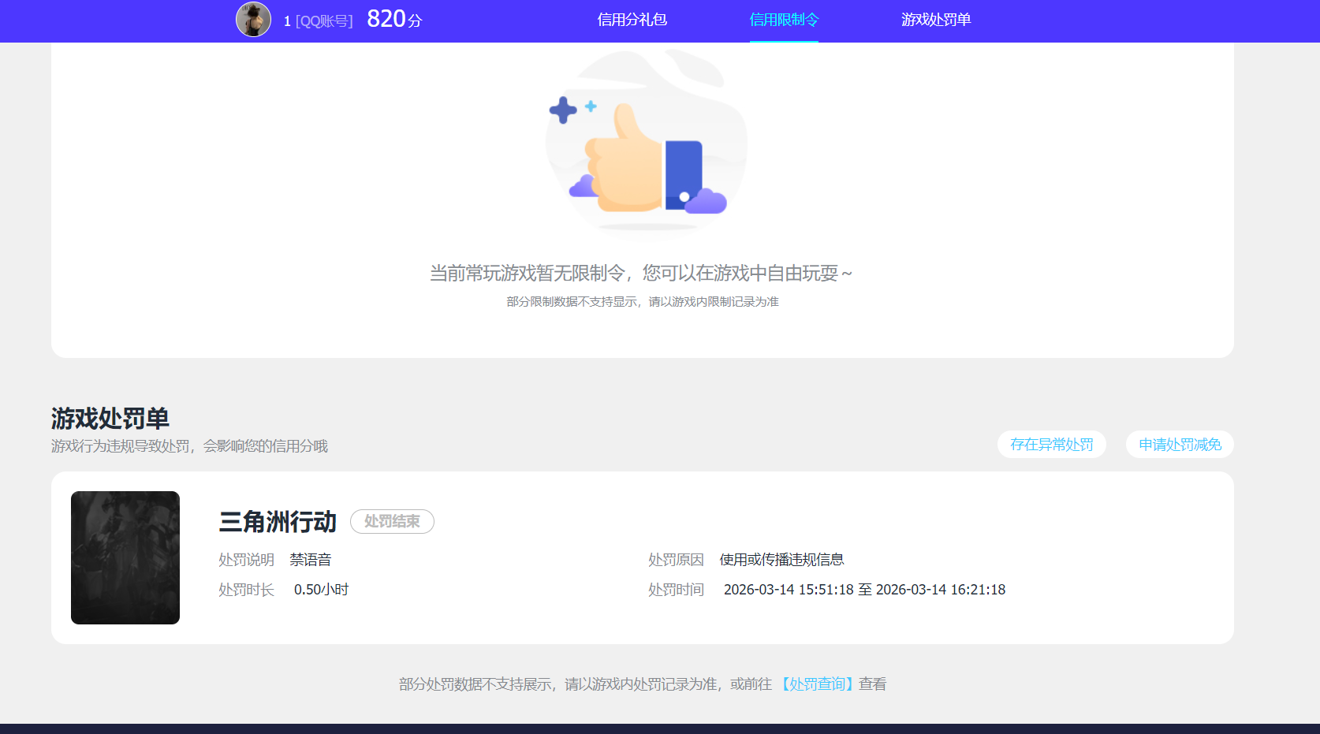1320x734 pixels.
Task: Click the 1 [QQ账号] account label
Action: coord(319,21)
